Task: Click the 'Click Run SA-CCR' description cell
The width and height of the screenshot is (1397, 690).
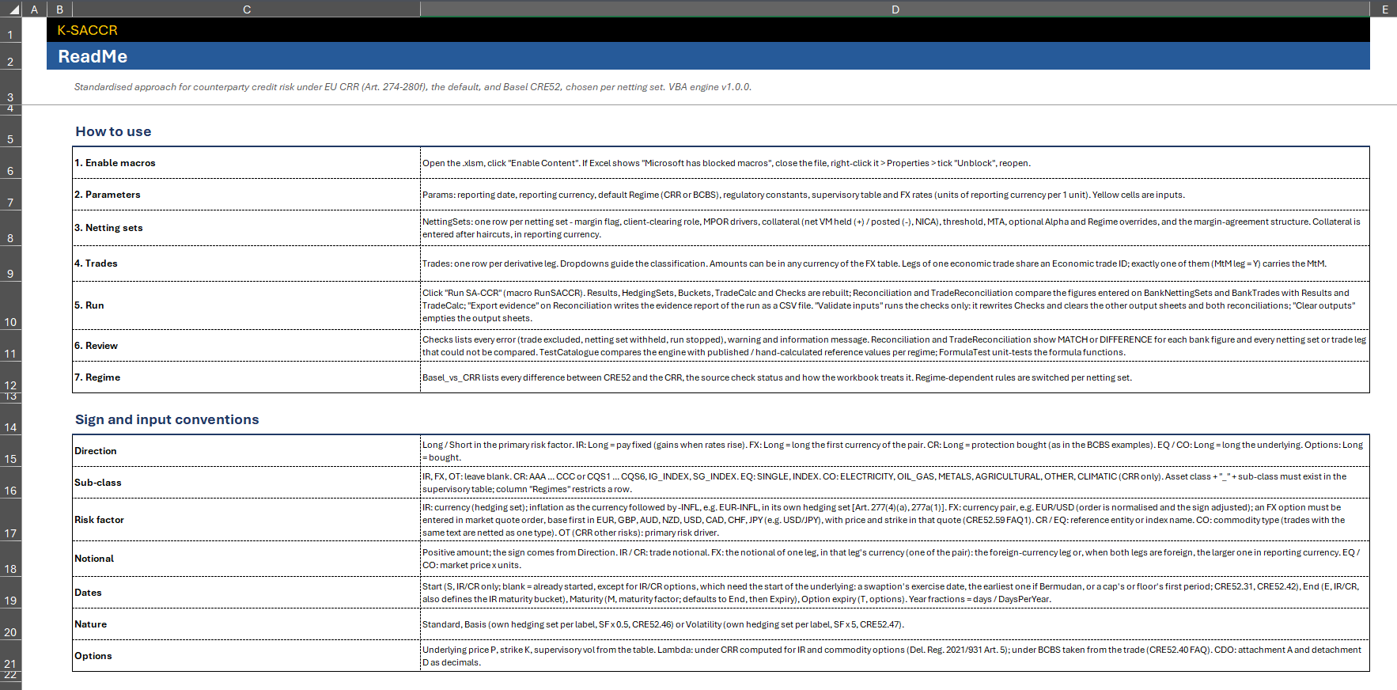Action: point(895,305)
